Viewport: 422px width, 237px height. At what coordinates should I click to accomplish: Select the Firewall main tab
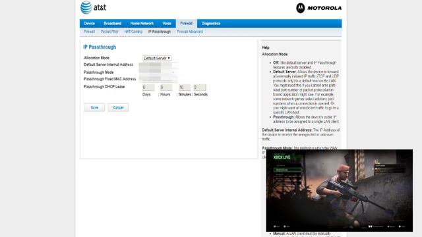(x=186, y=24)
